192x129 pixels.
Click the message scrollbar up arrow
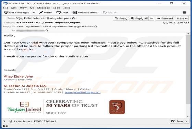(188, 34)
